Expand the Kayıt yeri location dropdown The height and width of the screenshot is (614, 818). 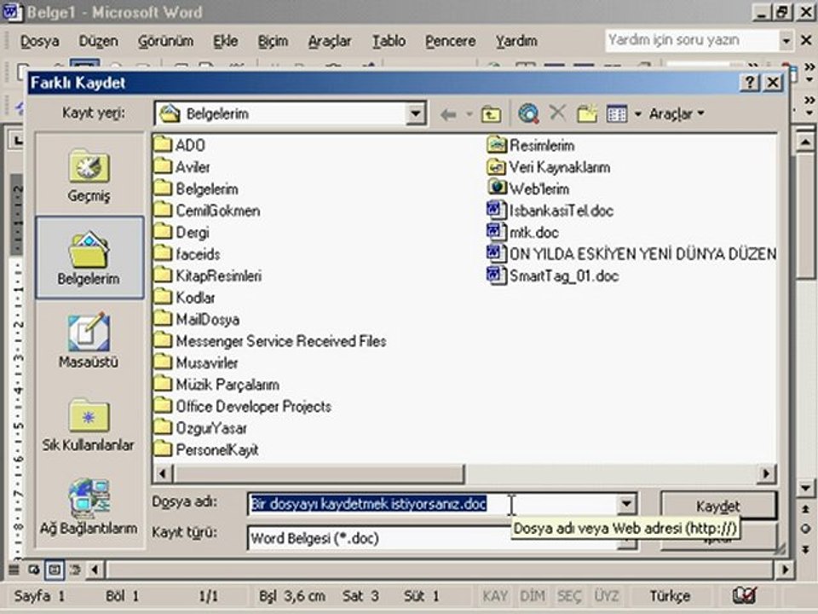tap(416, 113)
